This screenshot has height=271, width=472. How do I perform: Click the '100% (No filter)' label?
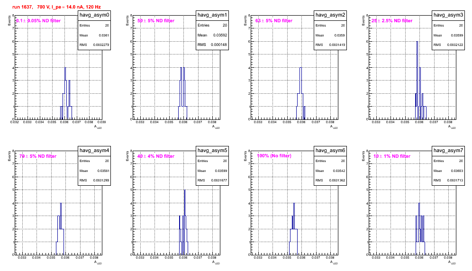(x=274, y=156)
